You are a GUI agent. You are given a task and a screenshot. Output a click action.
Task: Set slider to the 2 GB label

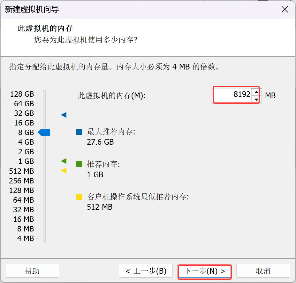coord(26,152)
